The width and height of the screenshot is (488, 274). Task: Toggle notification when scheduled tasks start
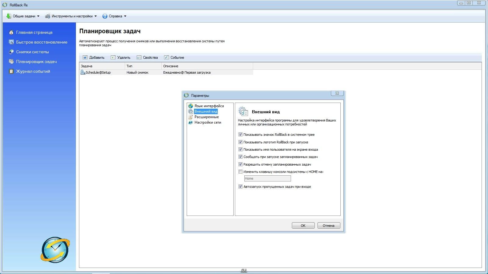240,157
